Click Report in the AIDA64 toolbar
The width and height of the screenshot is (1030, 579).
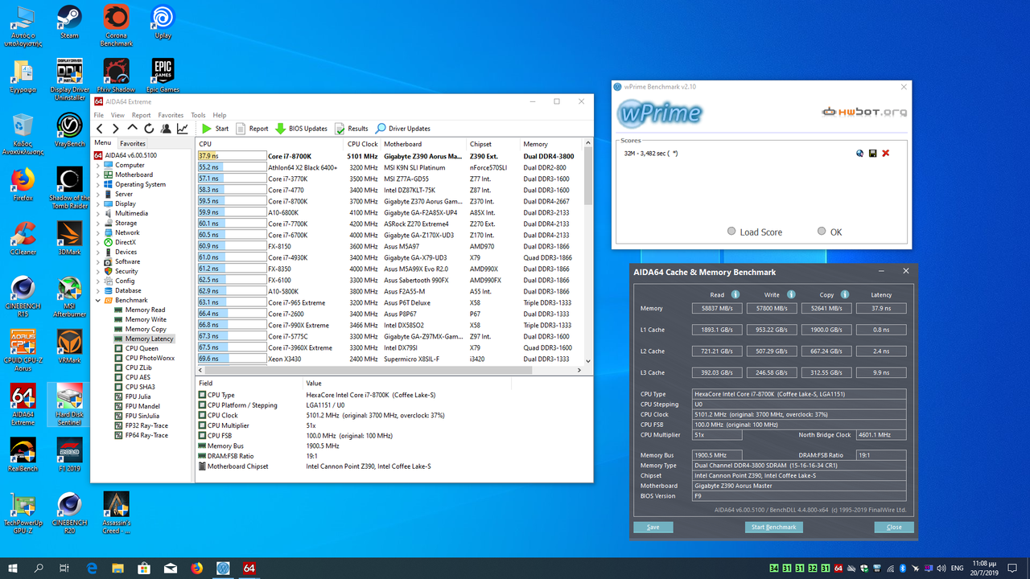click(x=253, y=129)
